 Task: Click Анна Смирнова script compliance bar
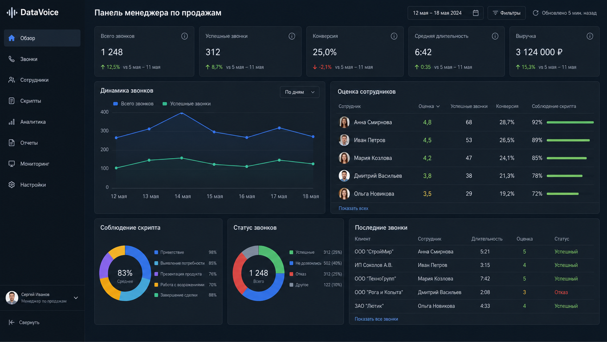[570, 122]
